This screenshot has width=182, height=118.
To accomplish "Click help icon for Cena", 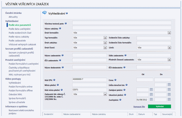I will pos(115,80).
